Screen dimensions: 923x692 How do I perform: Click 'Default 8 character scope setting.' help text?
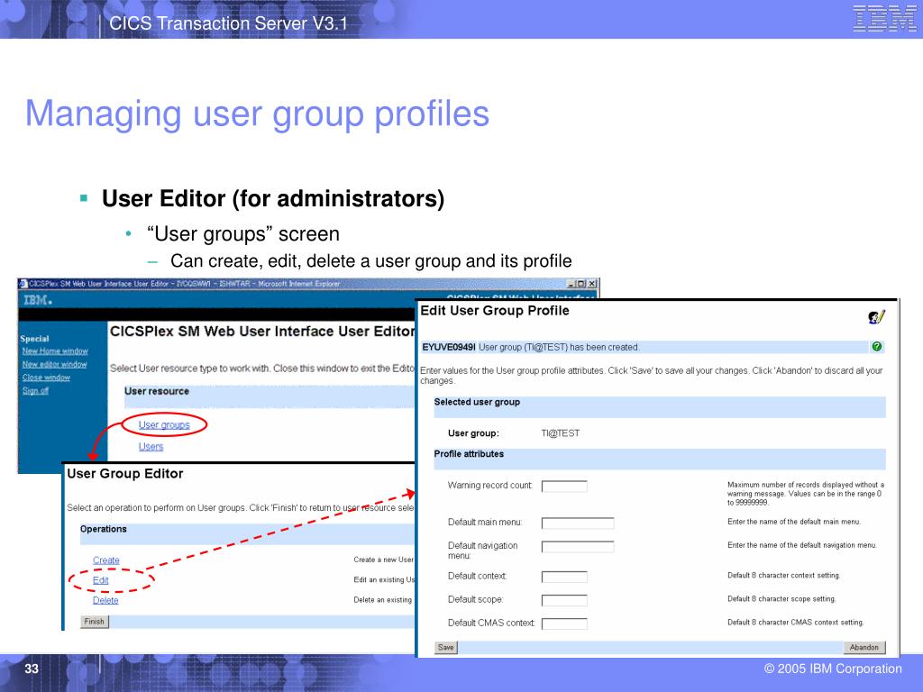click(x=781, y=599)
